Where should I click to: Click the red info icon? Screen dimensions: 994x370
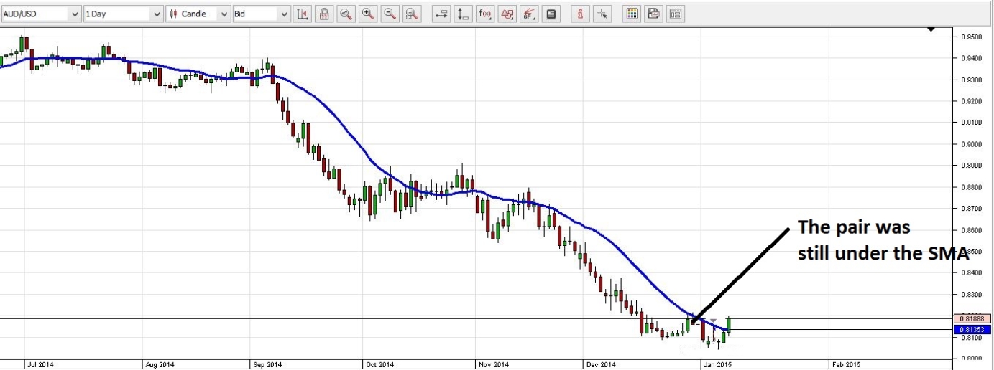[581, 14]
